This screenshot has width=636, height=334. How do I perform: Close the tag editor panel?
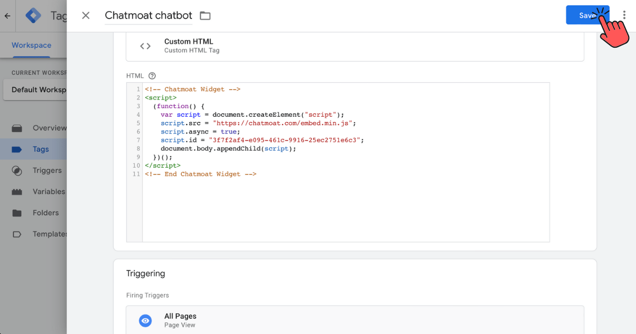(x=86, y=15)
